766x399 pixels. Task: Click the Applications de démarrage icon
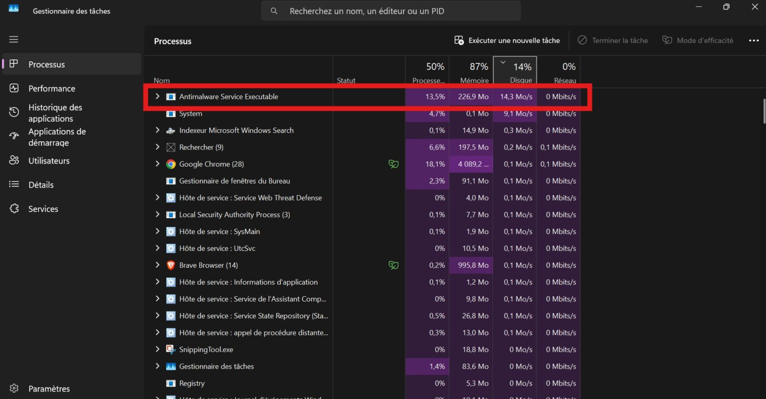tap(14, 136)
